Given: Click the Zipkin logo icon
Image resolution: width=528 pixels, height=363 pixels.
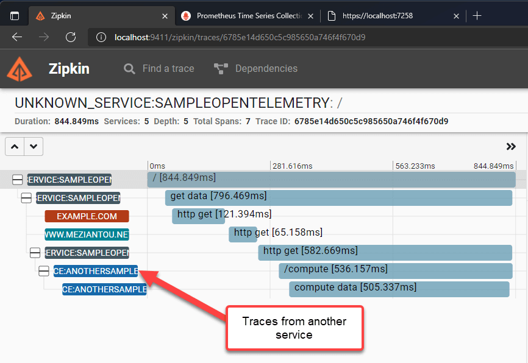Looking at the screenshot, I should coord(20,69).
